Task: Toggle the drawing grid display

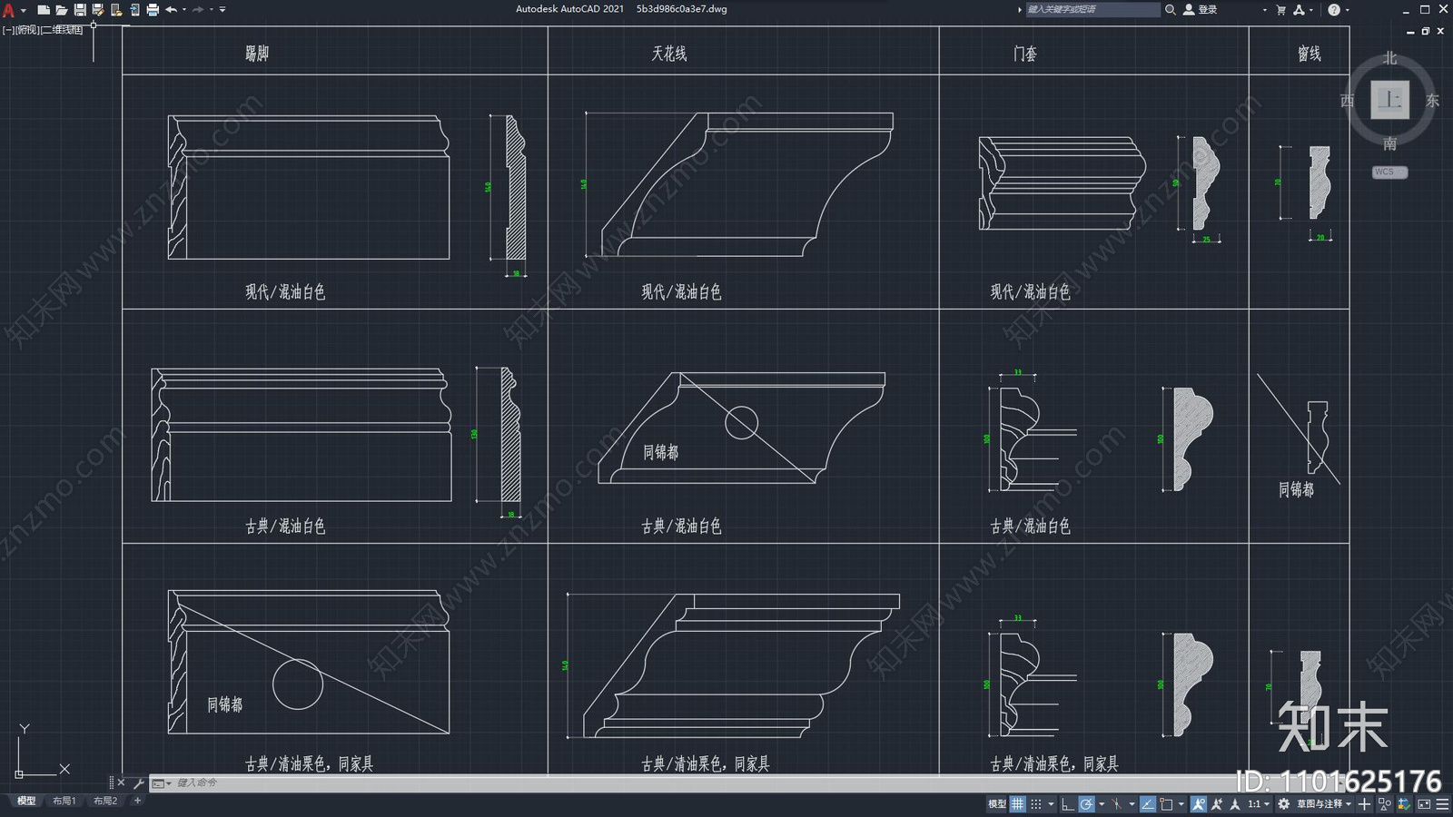Action: pos(1017,803)
